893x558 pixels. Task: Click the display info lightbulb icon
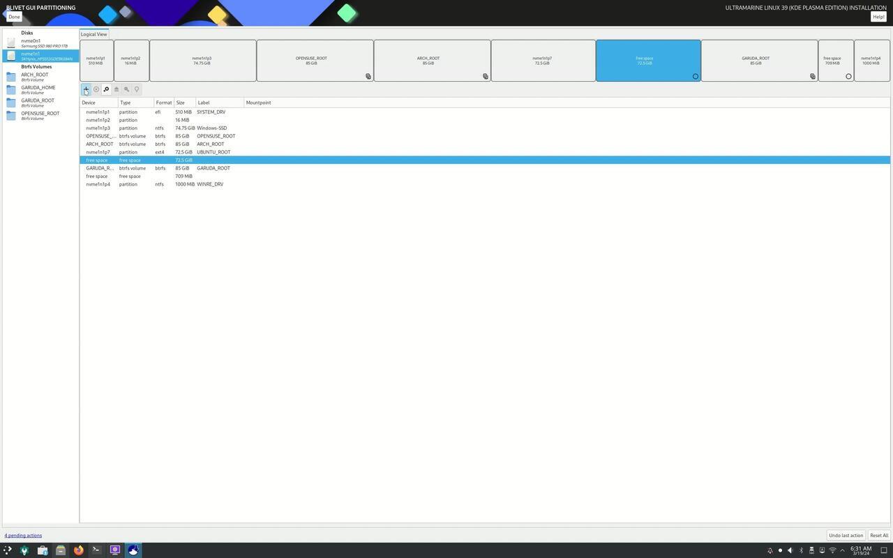tap(137, 89)
